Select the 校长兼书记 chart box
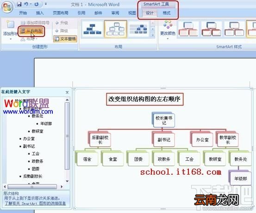Viewport: 256px width, 213px height. (164, 120)
